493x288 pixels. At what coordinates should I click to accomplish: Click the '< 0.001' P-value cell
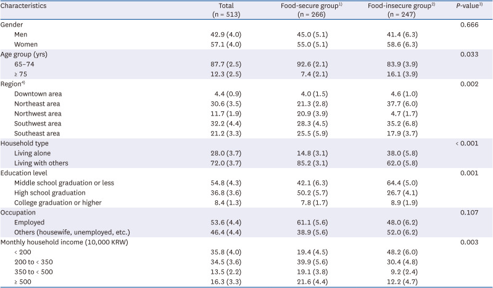coord(467,143)
